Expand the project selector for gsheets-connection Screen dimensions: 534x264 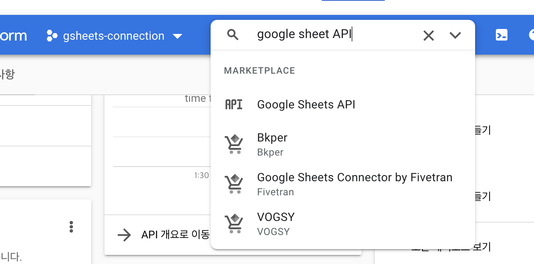point(177,36)
